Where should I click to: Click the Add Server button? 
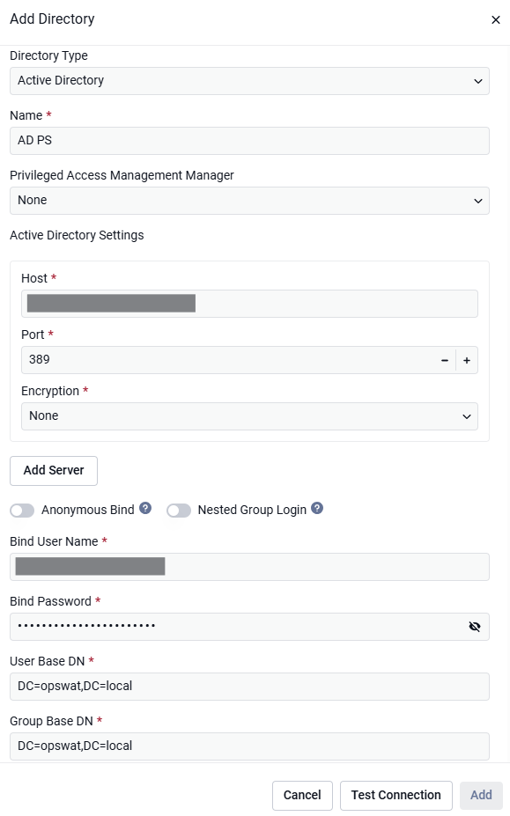[54, 470]
